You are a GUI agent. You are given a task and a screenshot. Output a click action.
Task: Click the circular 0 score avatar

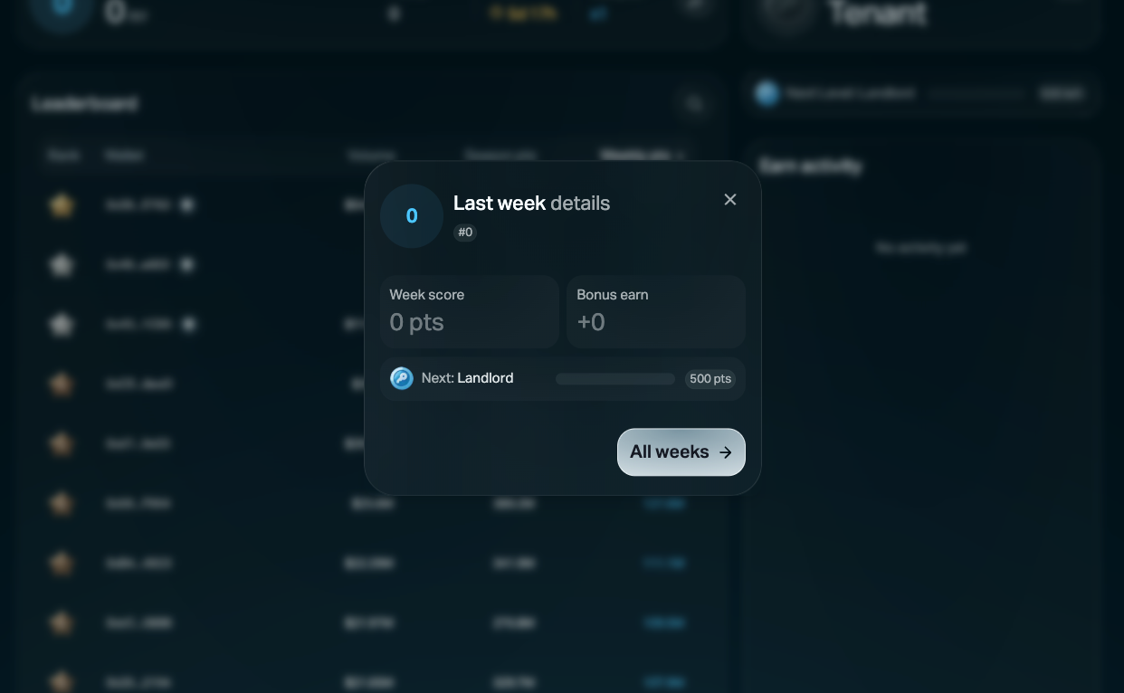click(412, 216)
